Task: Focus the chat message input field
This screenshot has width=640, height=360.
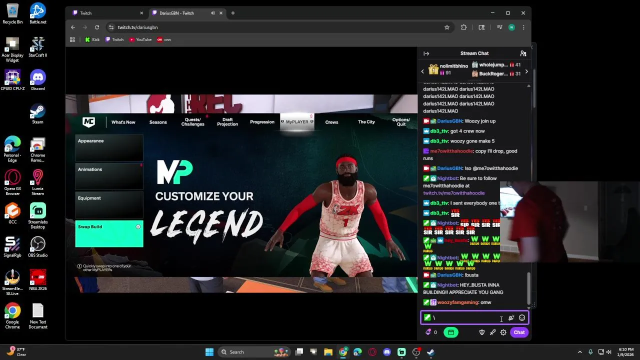Action: [474, 318]
